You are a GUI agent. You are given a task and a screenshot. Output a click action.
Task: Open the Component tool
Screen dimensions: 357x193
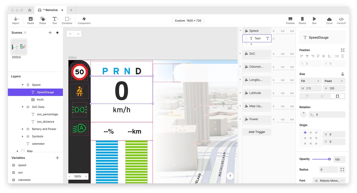(84, 20)
